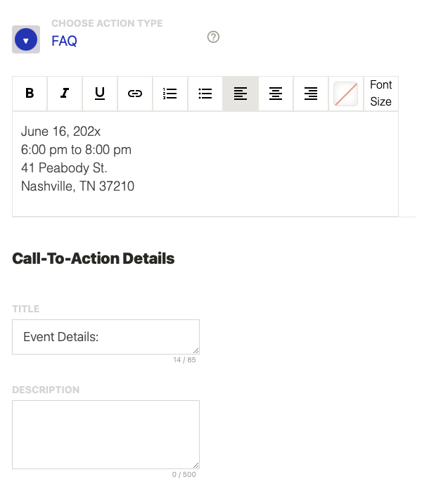
Task: Center align the text
Action: 276,94
